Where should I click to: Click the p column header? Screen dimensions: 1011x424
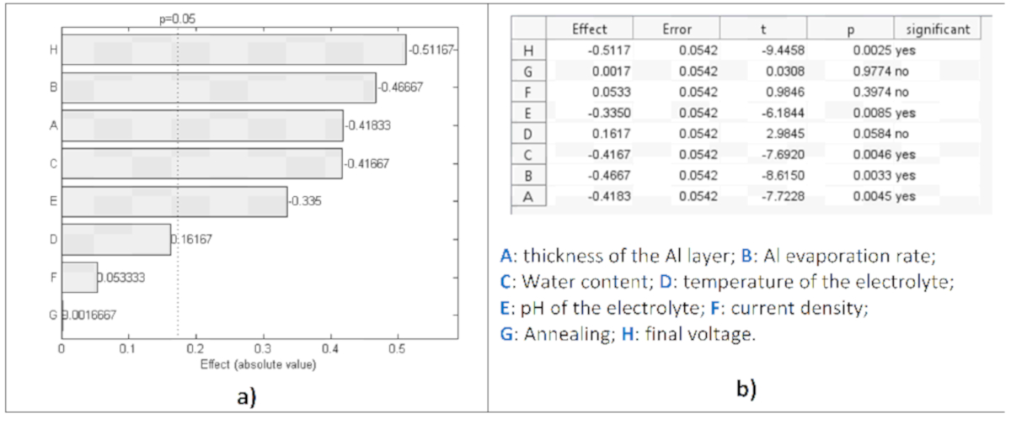click(850, 29)
